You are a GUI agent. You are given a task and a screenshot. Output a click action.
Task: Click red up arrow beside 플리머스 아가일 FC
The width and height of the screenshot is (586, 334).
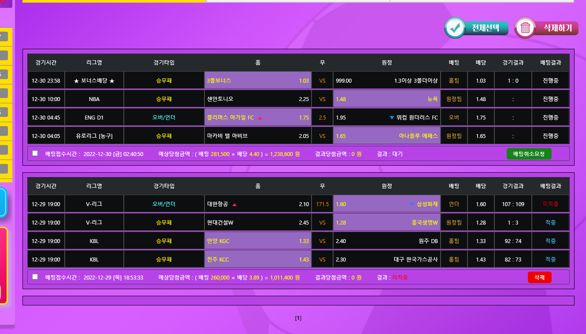[260, 118]
